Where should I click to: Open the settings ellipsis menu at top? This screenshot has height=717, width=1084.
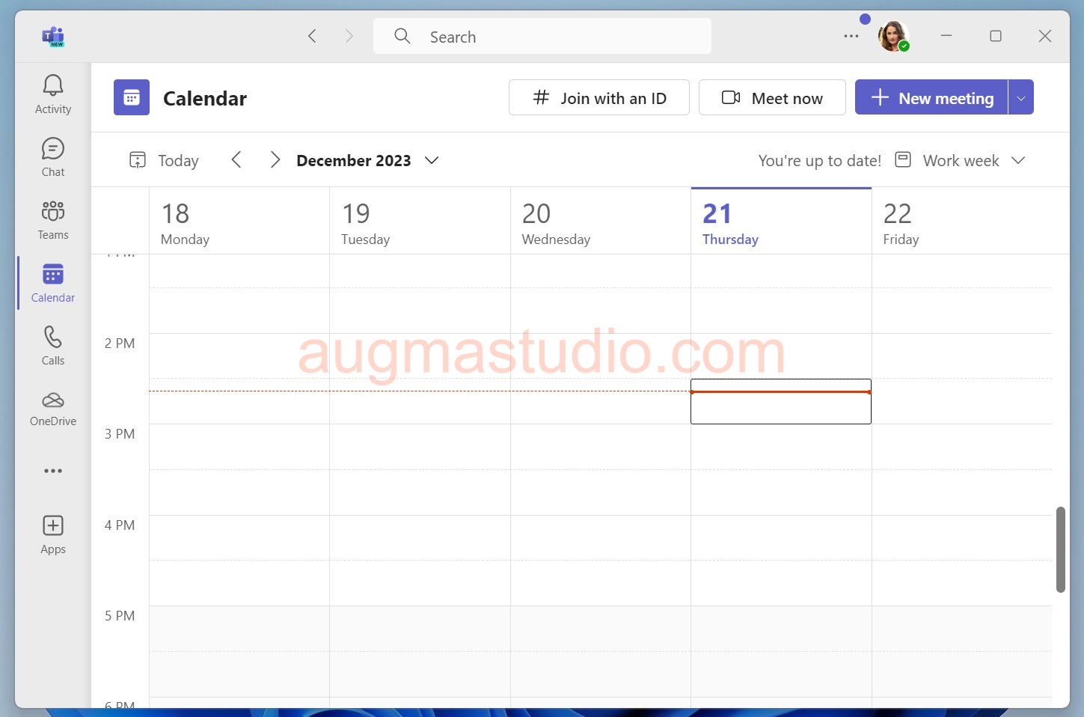pyautogui.click(x=851, y=36)
